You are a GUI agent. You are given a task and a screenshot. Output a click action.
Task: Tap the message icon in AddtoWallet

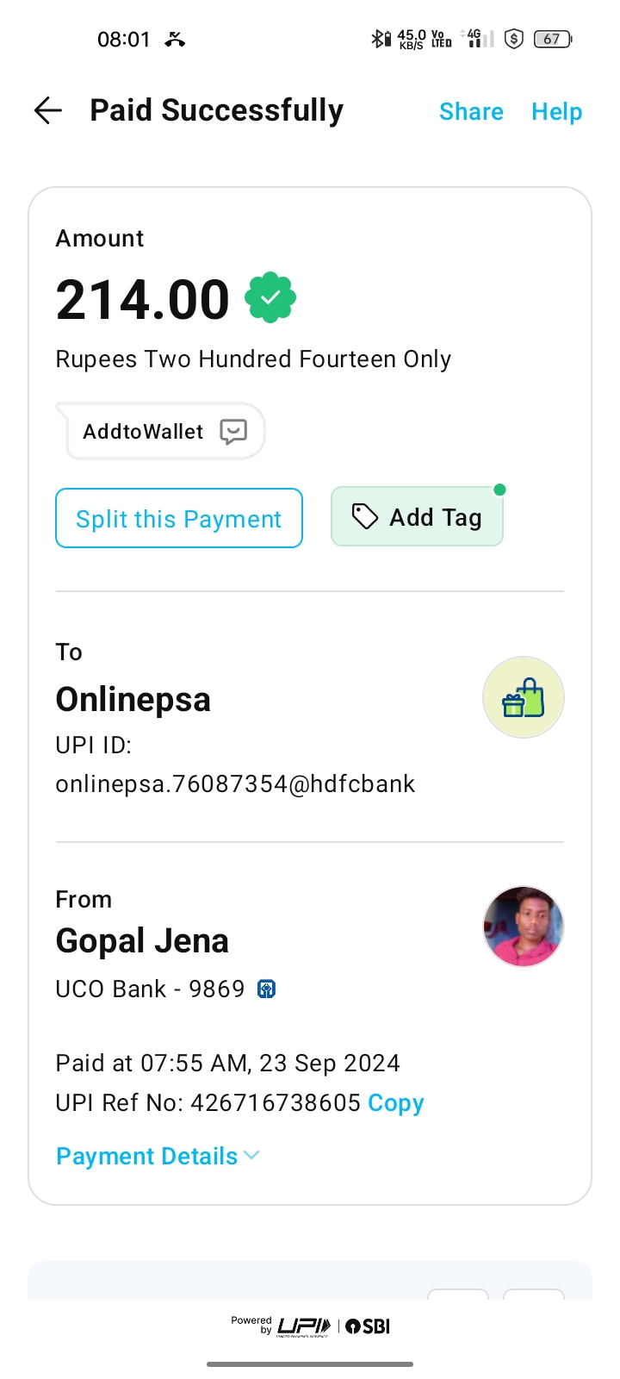233,431
